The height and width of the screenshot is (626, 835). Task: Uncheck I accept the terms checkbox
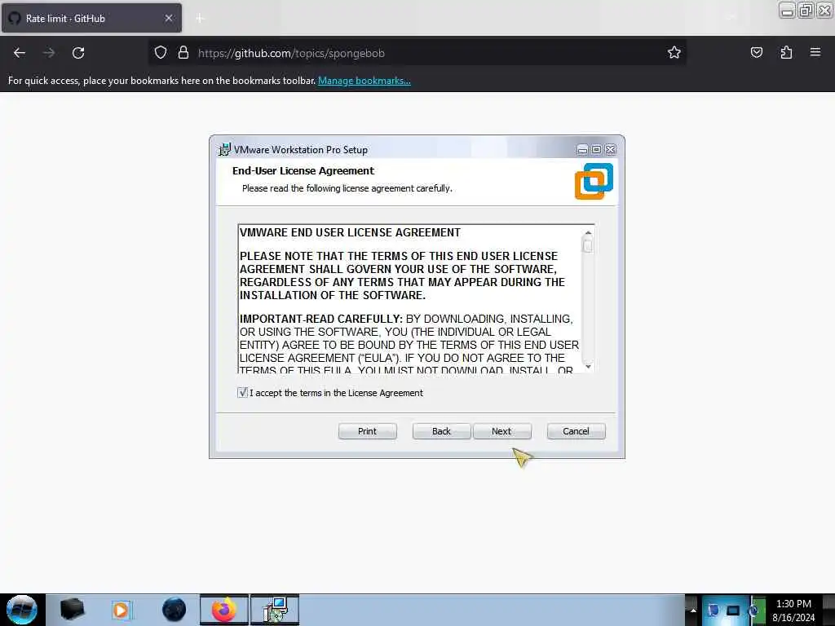tap(242, 392)
